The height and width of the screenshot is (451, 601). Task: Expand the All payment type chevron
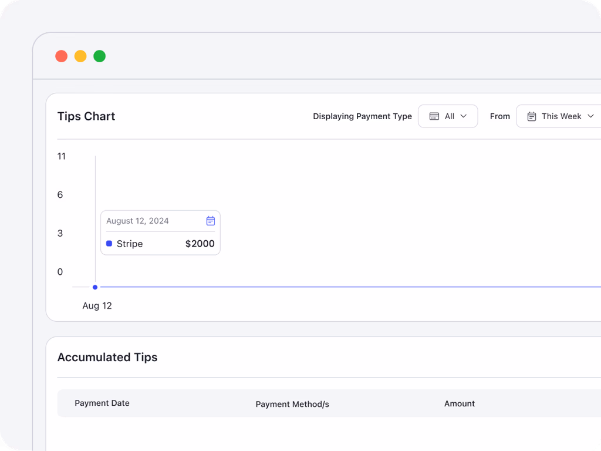point(464,116)
